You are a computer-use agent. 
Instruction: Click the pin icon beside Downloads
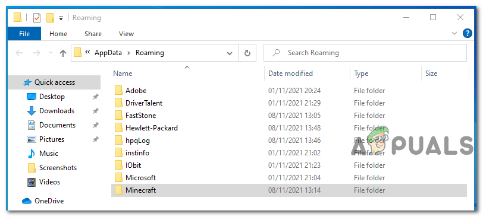coord(96,111)
